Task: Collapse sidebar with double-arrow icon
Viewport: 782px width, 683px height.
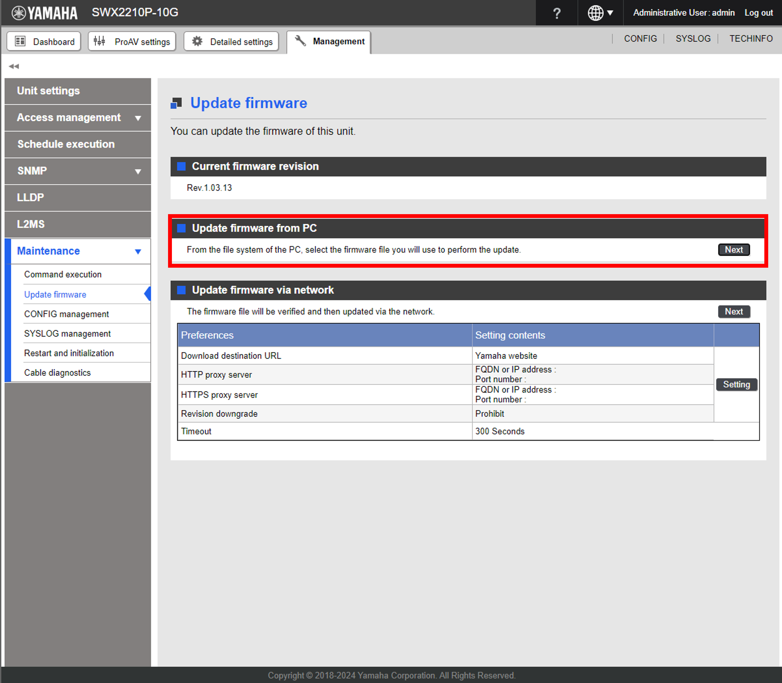Action: (x=14, y=66)
